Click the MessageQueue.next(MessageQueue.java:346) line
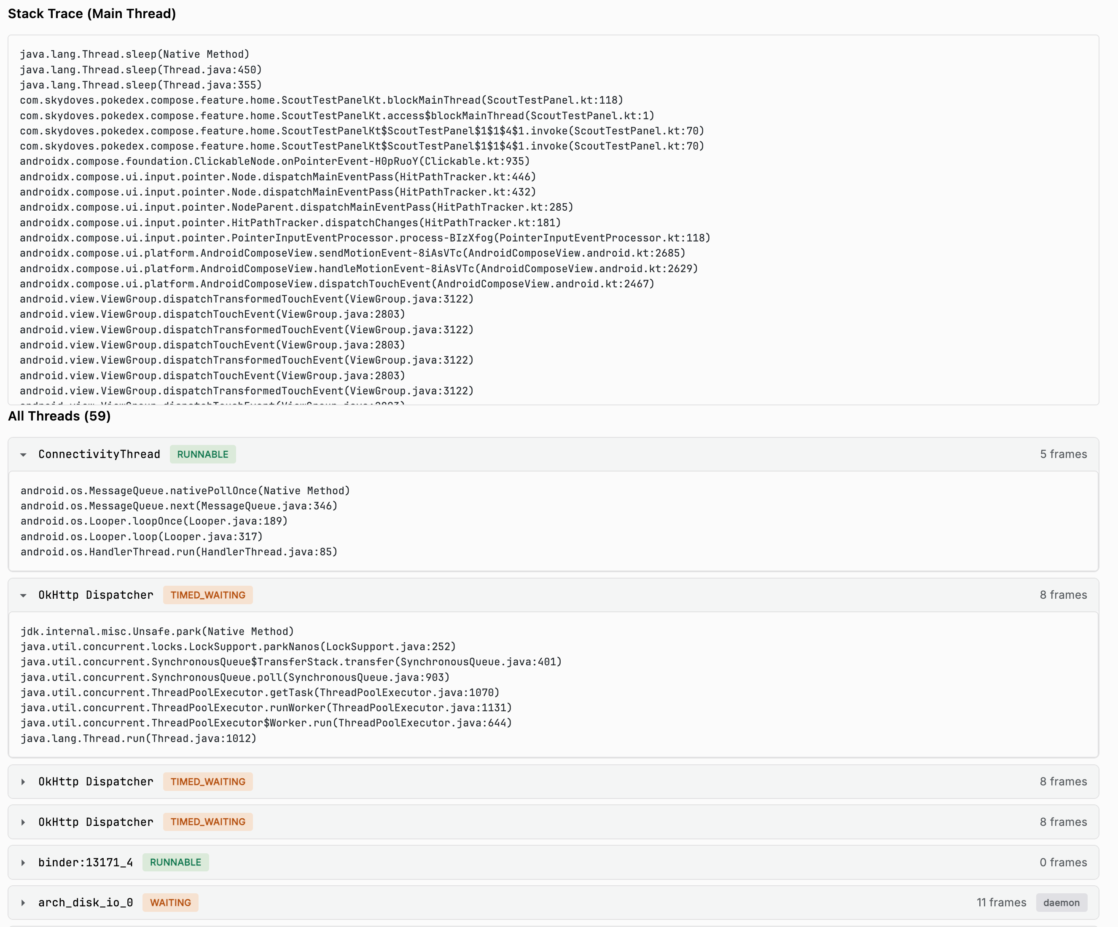Image resolution: width=1118 pixels, height=927 pixels. [x=179, y=506]
